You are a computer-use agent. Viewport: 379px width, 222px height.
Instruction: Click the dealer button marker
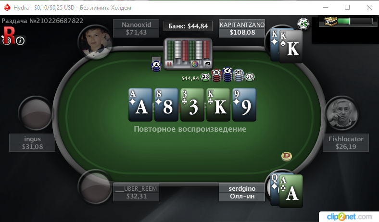pyautogui.click(x=287, y=156)
